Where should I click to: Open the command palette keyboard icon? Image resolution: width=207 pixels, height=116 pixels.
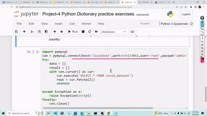click(x=132, y=32)
